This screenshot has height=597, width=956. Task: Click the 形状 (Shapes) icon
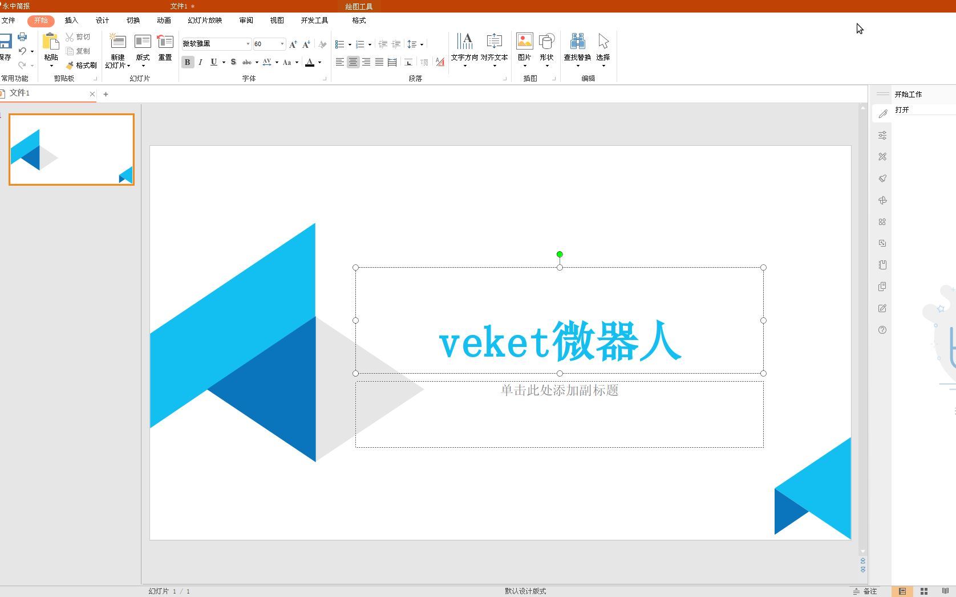pos(546,41)
